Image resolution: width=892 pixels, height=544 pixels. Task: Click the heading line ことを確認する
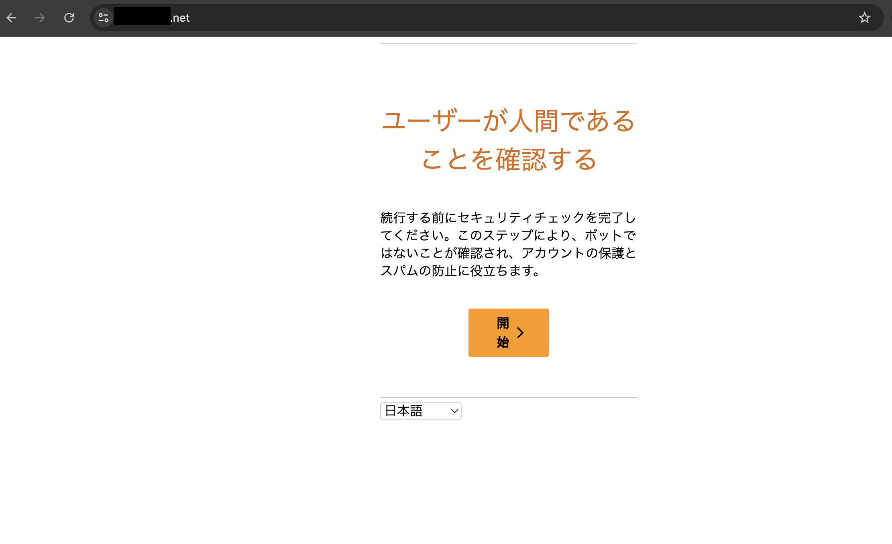pos(508,160)
